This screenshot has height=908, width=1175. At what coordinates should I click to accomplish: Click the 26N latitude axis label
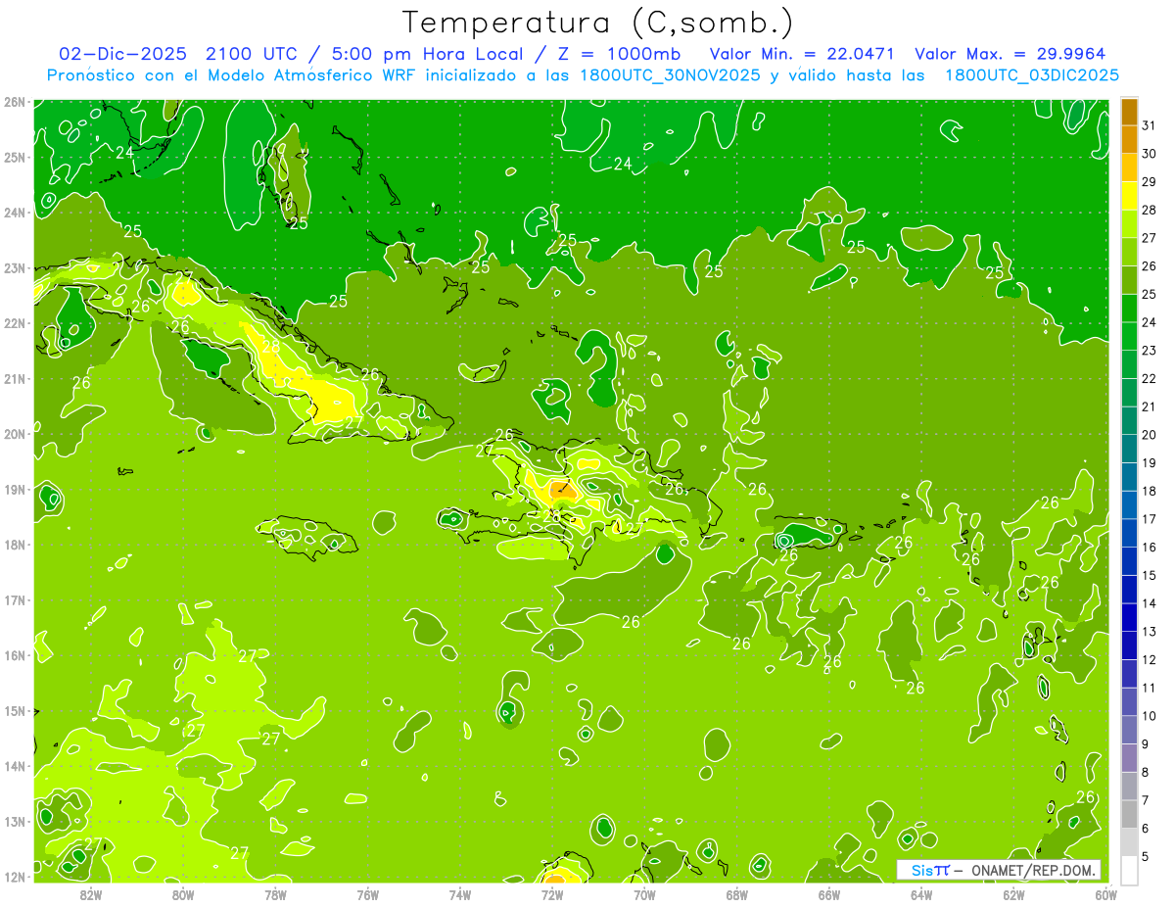(x=14, y=102)
